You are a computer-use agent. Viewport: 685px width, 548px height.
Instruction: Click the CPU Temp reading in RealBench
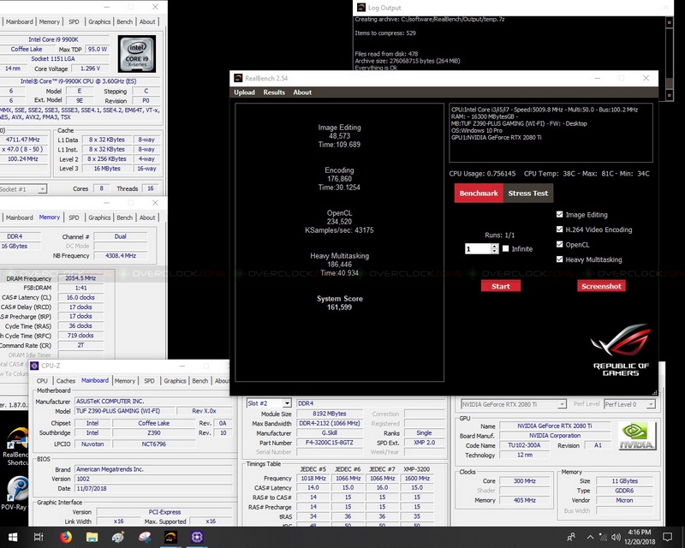587,174
